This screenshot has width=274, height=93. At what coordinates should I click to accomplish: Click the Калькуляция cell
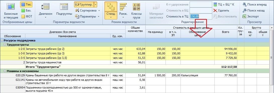(197, 76)
